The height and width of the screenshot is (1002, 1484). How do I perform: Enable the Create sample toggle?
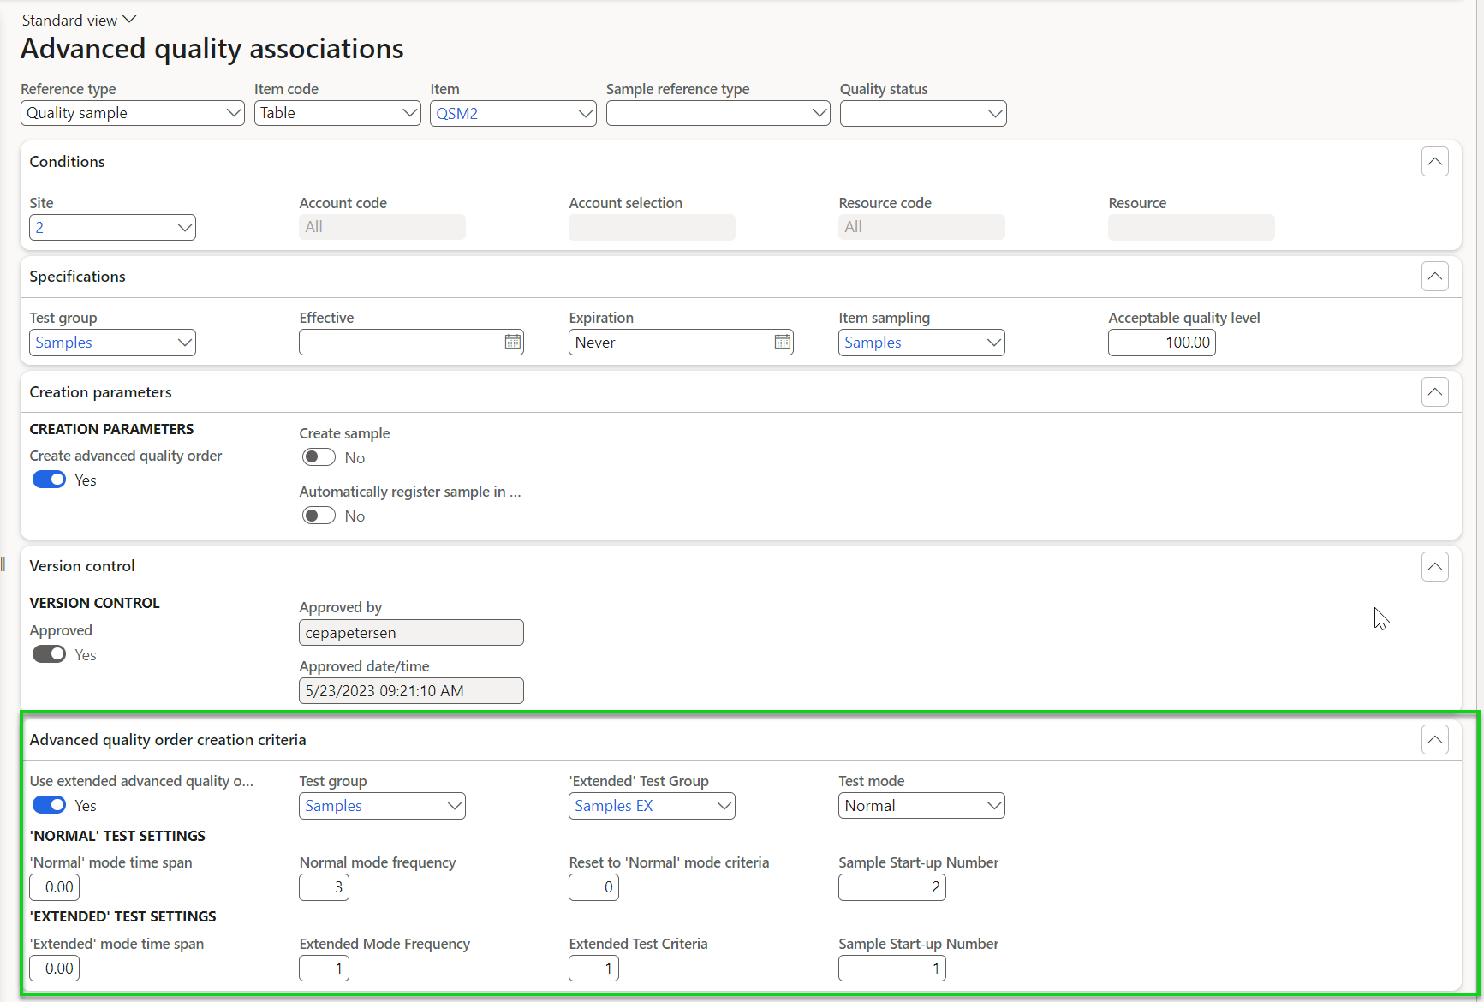click(x=319, y=457)
